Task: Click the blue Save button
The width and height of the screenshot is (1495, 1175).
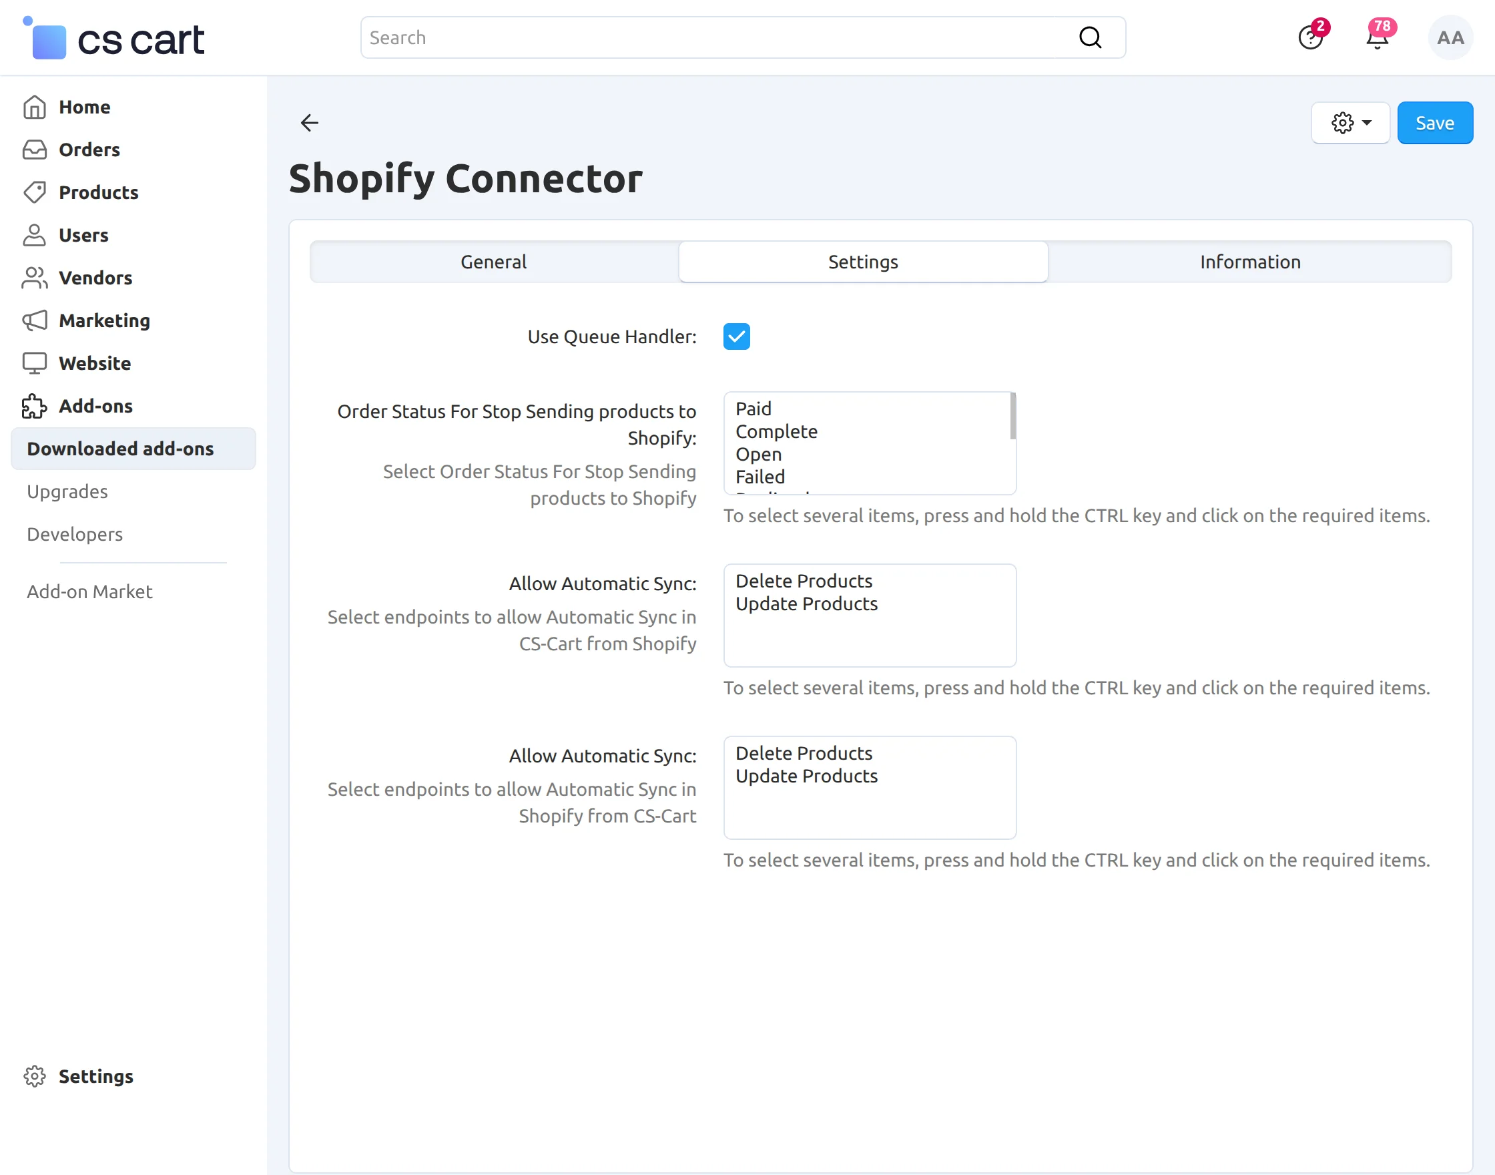Action: point(1435,122)
